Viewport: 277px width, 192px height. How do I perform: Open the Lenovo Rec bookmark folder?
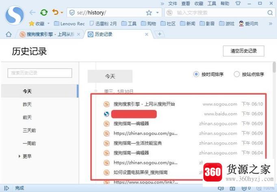coord(69,24)
